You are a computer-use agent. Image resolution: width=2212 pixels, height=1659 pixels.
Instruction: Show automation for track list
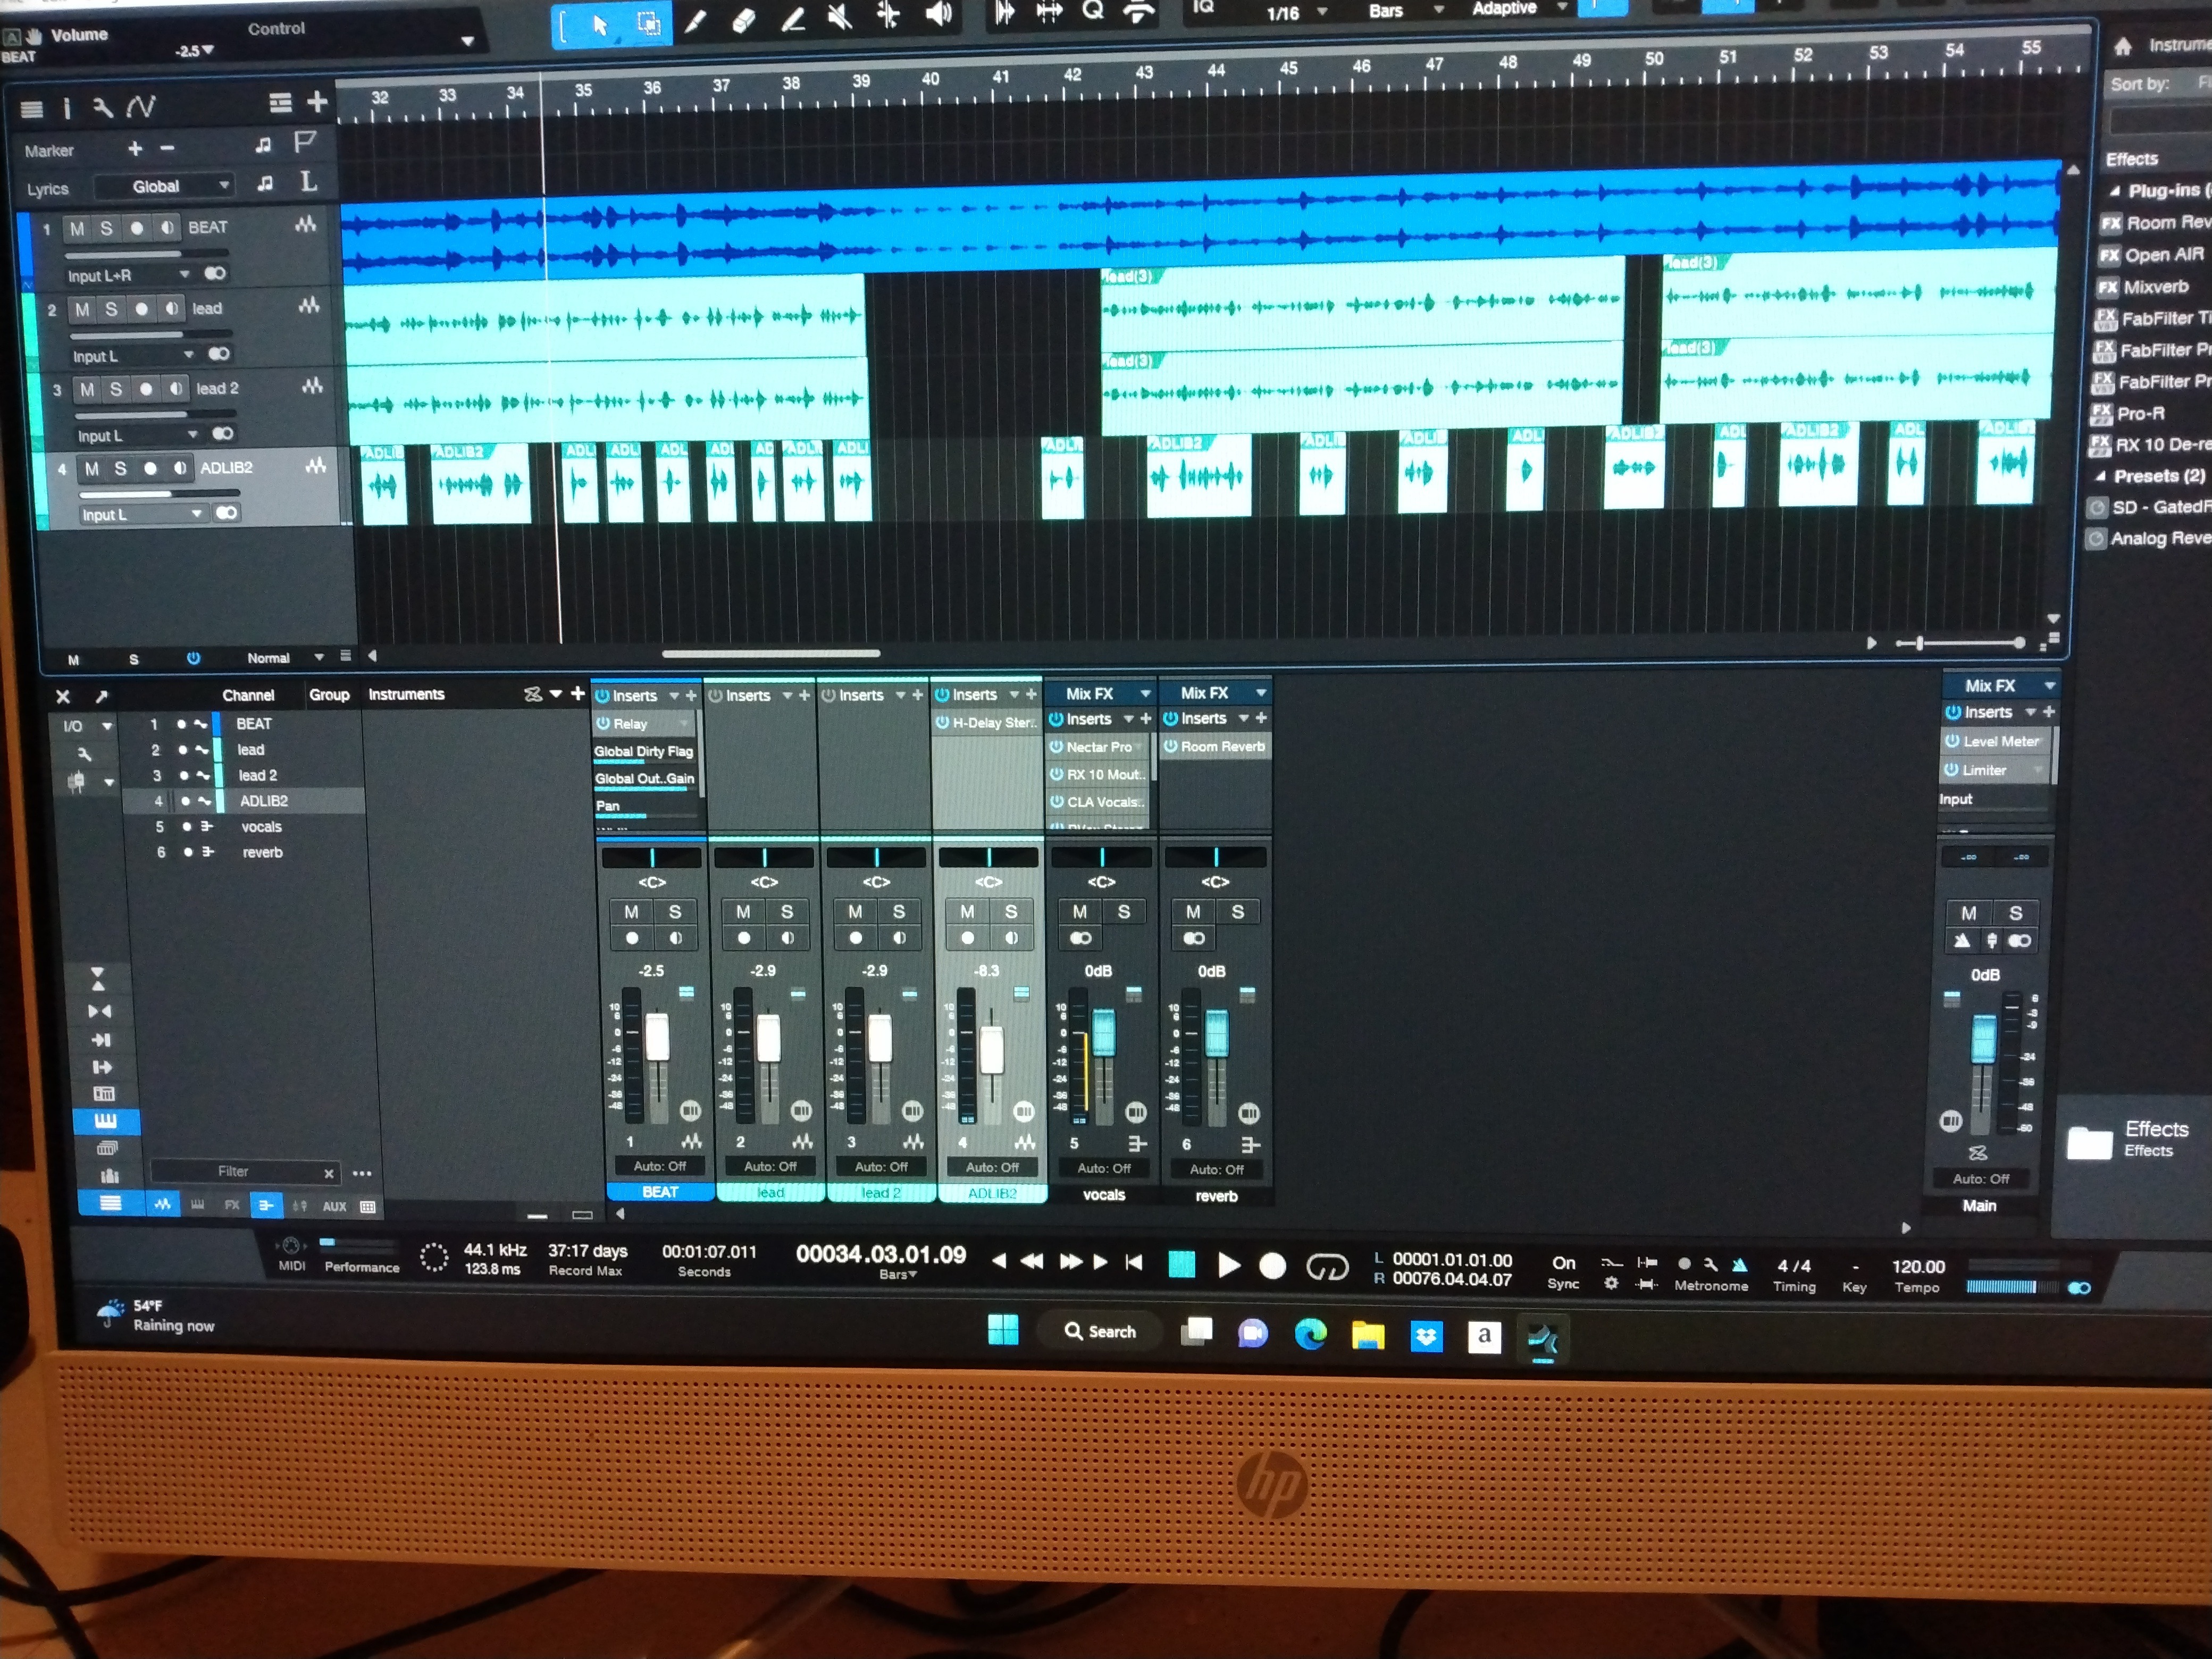point(140,106)
